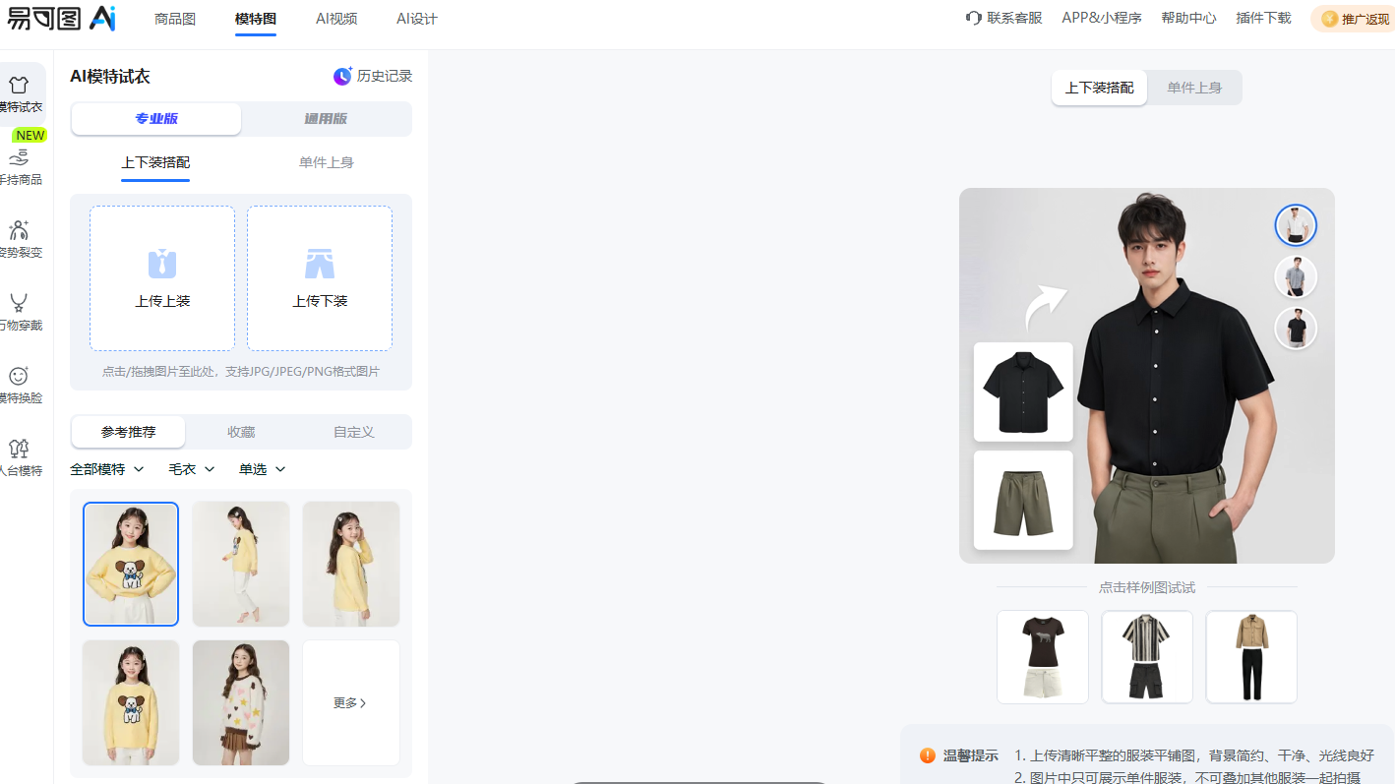Image resolution: width=1395 pixels, height=784 pixels.
Task: Switch to the 通用版 version
Action: click(x=326, y=119)
